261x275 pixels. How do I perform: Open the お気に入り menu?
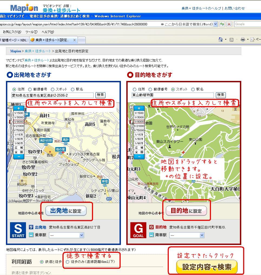coord(12,32)
